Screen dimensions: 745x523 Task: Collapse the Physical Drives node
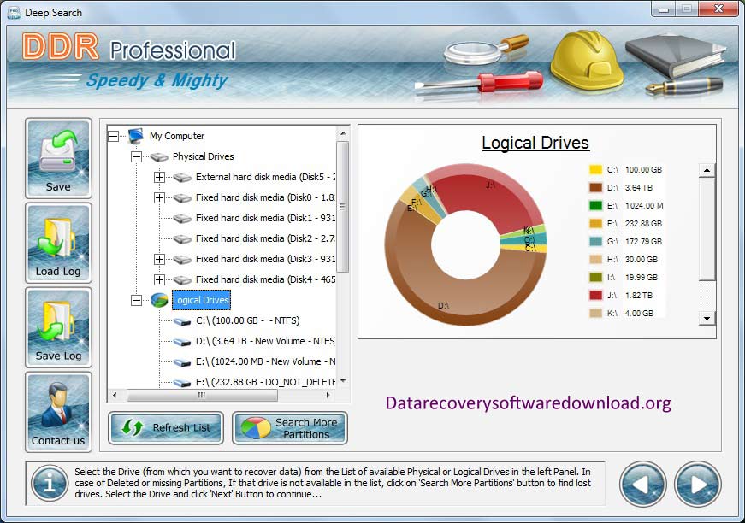tap(136, 156)
